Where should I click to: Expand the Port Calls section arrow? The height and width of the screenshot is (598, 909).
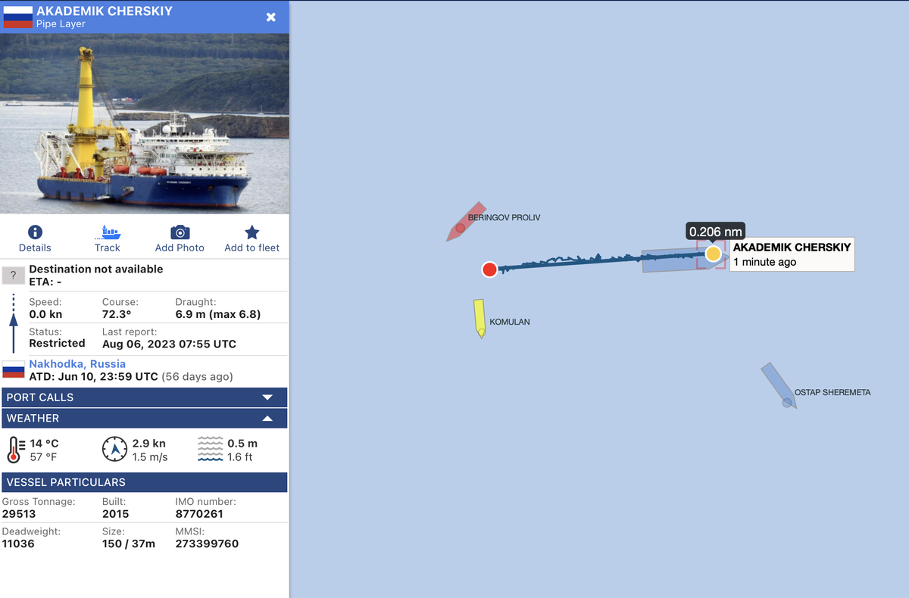(267, 397)
